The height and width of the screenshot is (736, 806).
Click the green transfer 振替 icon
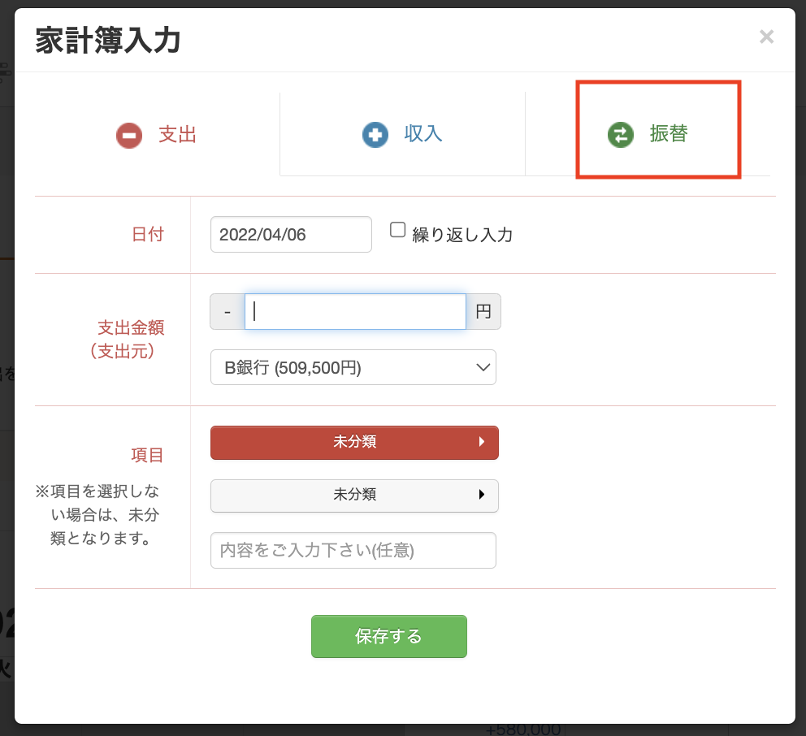621,135
